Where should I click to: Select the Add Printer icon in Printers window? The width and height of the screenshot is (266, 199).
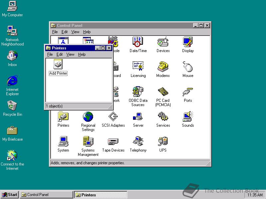(x=58, y=67)
